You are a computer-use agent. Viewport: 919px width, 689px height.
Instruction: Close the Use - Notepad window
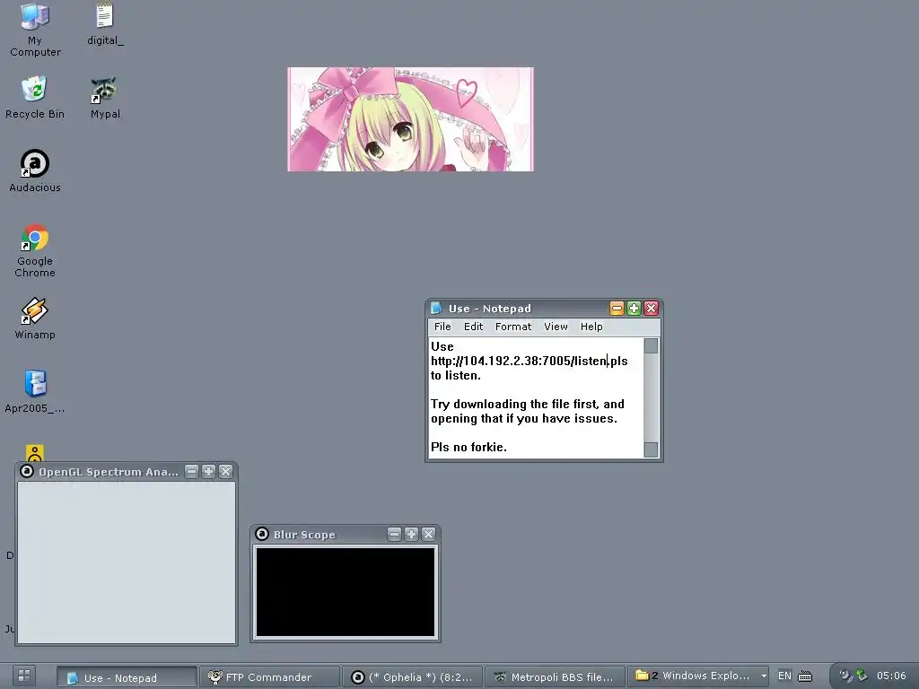click(x=651, y=309)
